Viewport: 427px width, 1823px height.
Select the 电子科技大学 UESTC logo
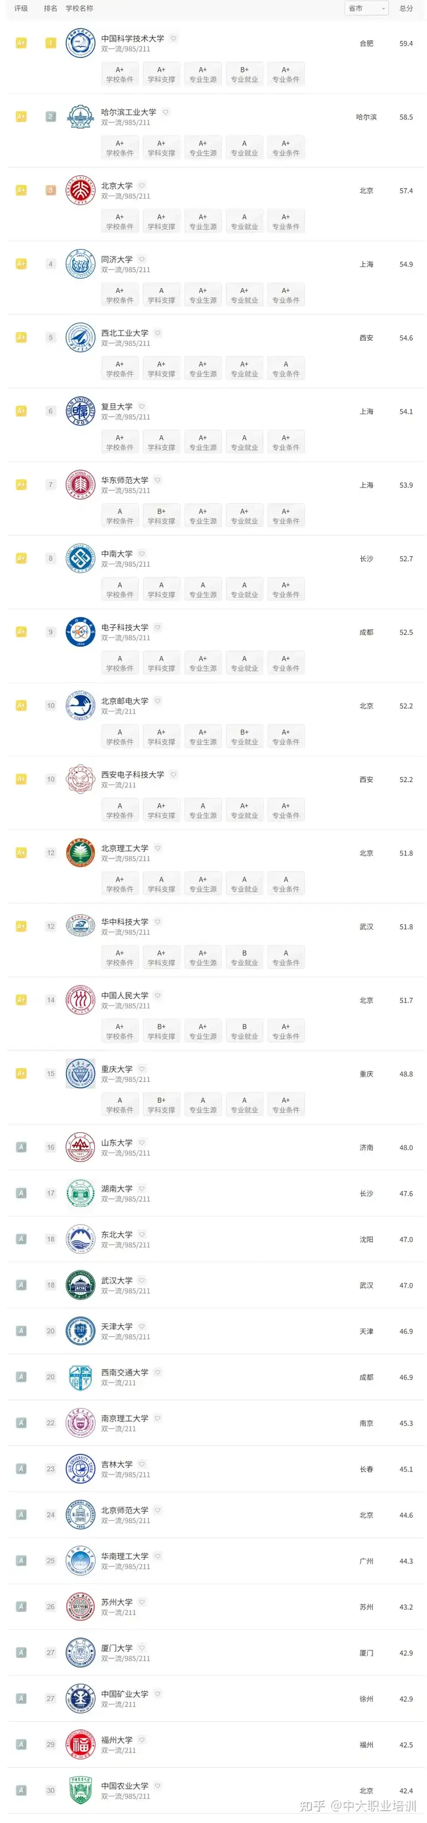click(x=80, y=632)
